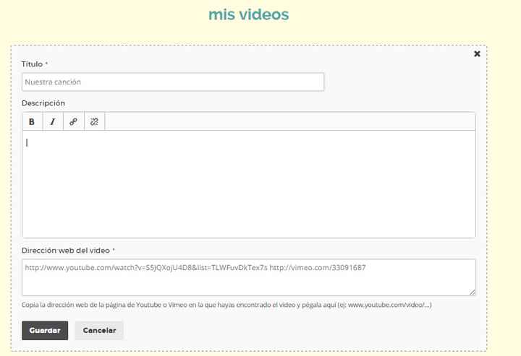Apply italic formatting in description editor
This screenshot has height=356, width=521.
(53, 121)
